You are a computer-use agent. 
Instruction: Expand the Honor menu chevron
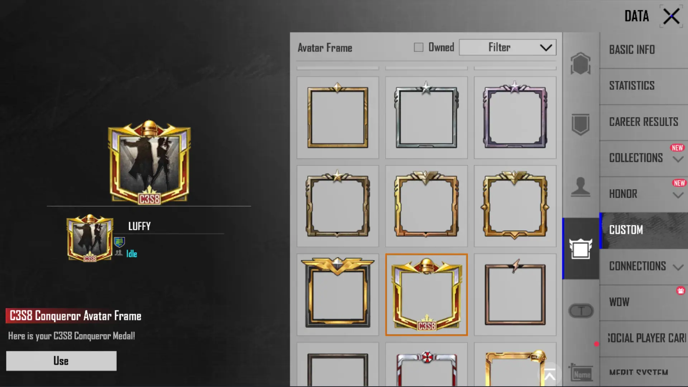pos(678,195)
